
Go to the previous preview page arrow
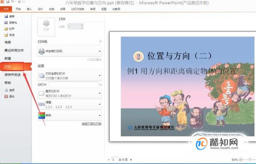pos(109,160)
